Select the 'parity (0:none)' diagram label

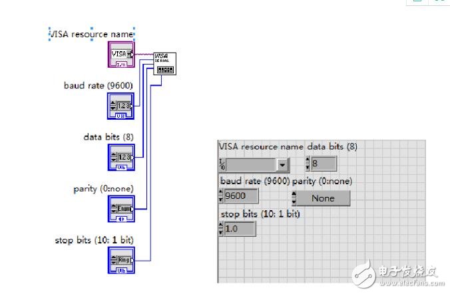point(103,188)
